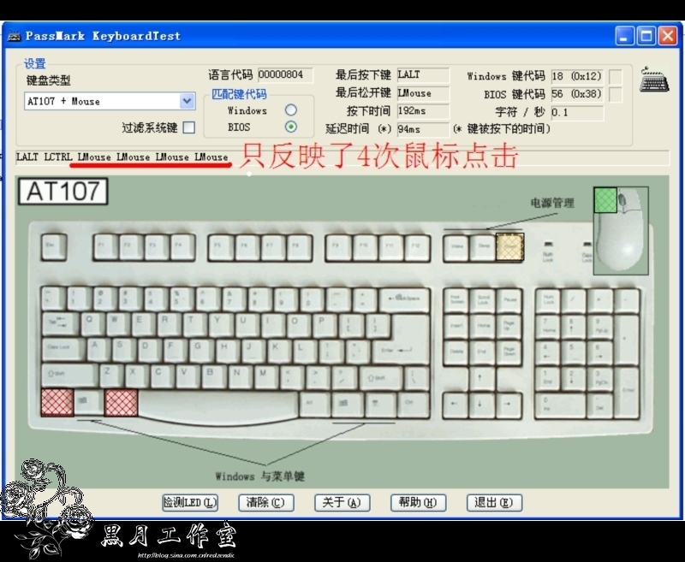The height and width of the screenshot is (562, 685).
Task: Click the Help (H) button
Action: coord(418,503)
